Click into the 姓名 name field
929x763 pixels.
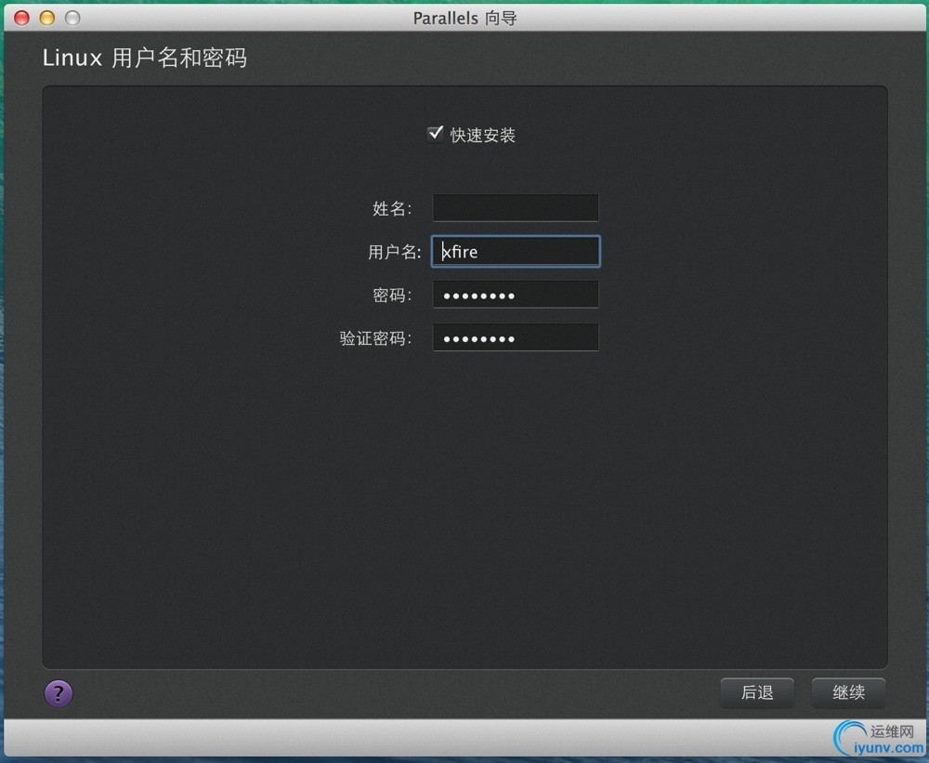(516, 208)
